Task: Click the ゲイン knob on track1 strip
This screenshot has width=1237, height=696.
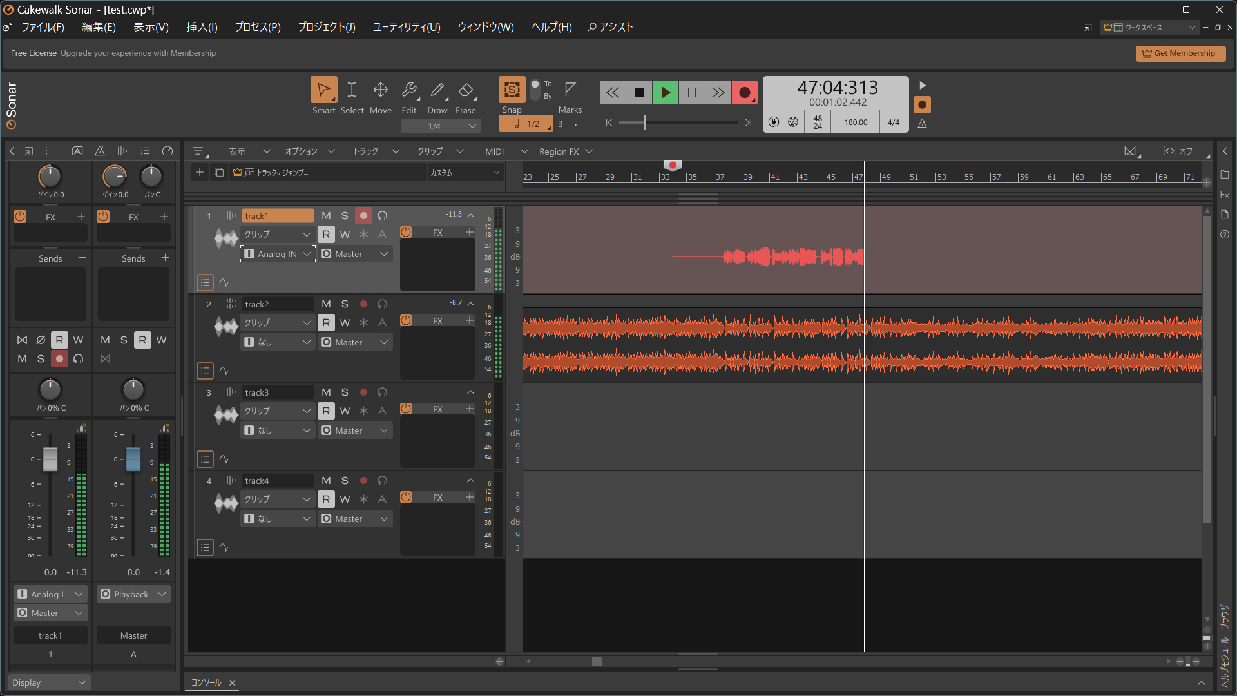Action: [50, 177]
